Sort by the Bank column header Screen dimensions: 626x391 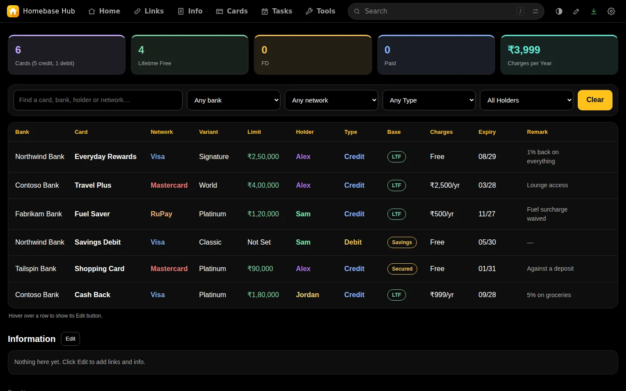click(22, 132)
